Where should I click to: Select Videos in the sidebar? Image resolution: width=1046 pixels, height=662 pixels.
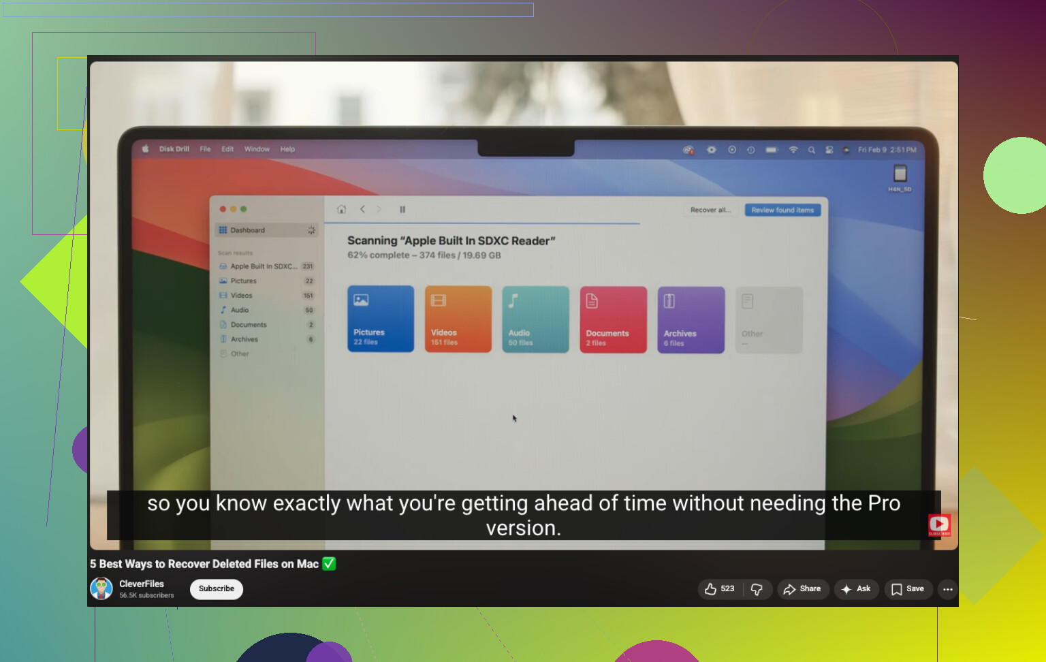pyautogui.click(x=266, y=296)
